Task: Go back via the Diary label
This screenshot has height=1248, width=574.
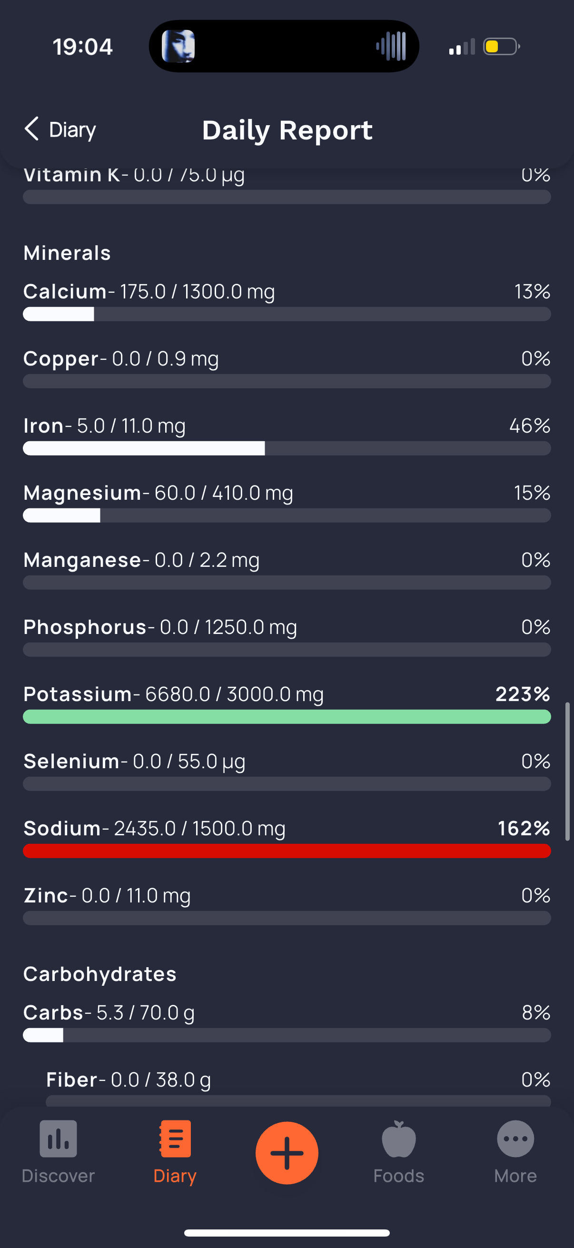Action: (x=73, y=130)
